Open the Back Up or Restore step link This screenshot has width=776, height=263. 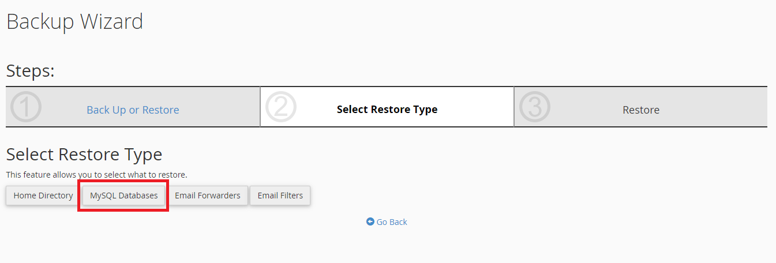[x=133, y=110]
